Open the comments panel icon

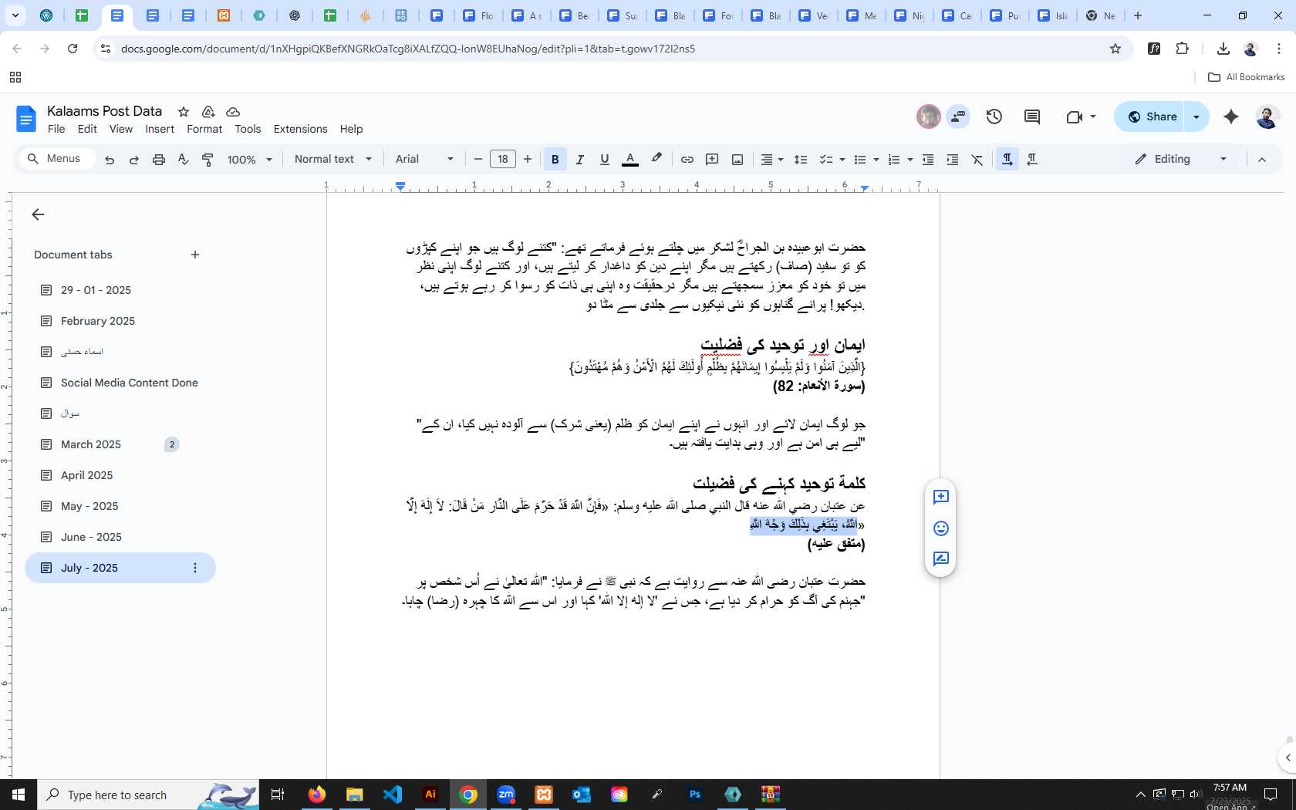point(1032,116)
